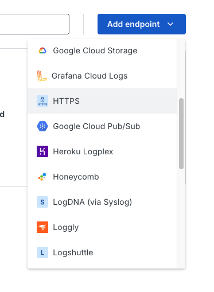Click the Logshuttle 'L' icon

point(42,252)
